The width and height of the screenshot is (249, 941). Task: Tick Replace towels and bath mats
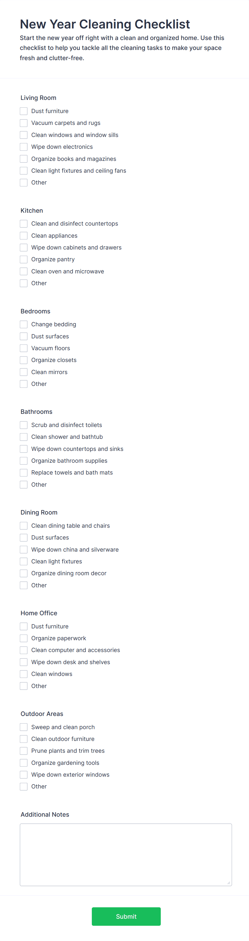point(24,473)
